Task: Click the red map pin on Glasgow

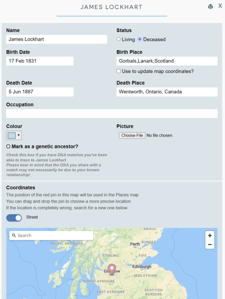Action: click(x=112, y=269)
